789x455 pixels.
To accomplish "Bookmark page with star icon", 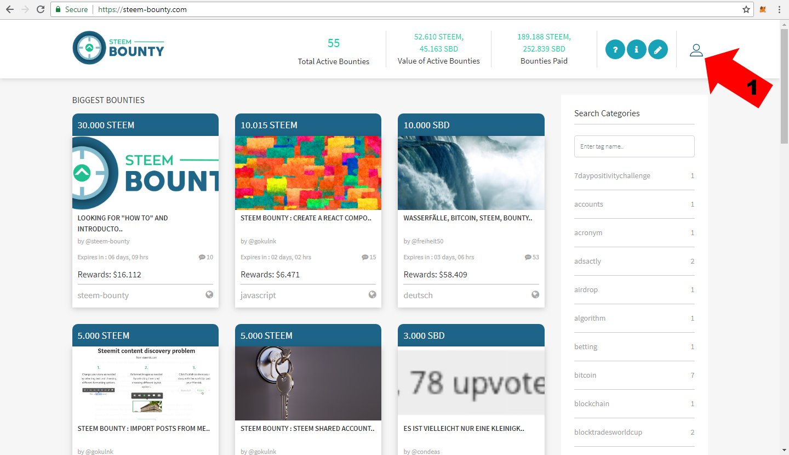I will [746, 9].
